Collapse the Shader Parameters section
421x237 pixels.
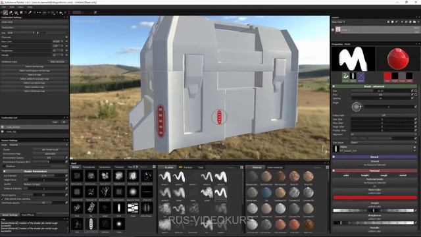(x=5, y=171)
